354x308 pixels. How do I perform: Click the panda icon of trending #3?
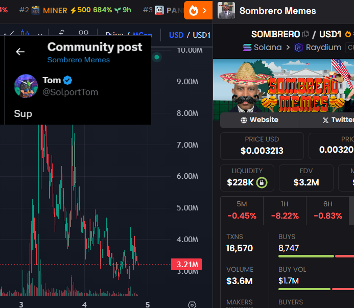[x=159, y=10]
